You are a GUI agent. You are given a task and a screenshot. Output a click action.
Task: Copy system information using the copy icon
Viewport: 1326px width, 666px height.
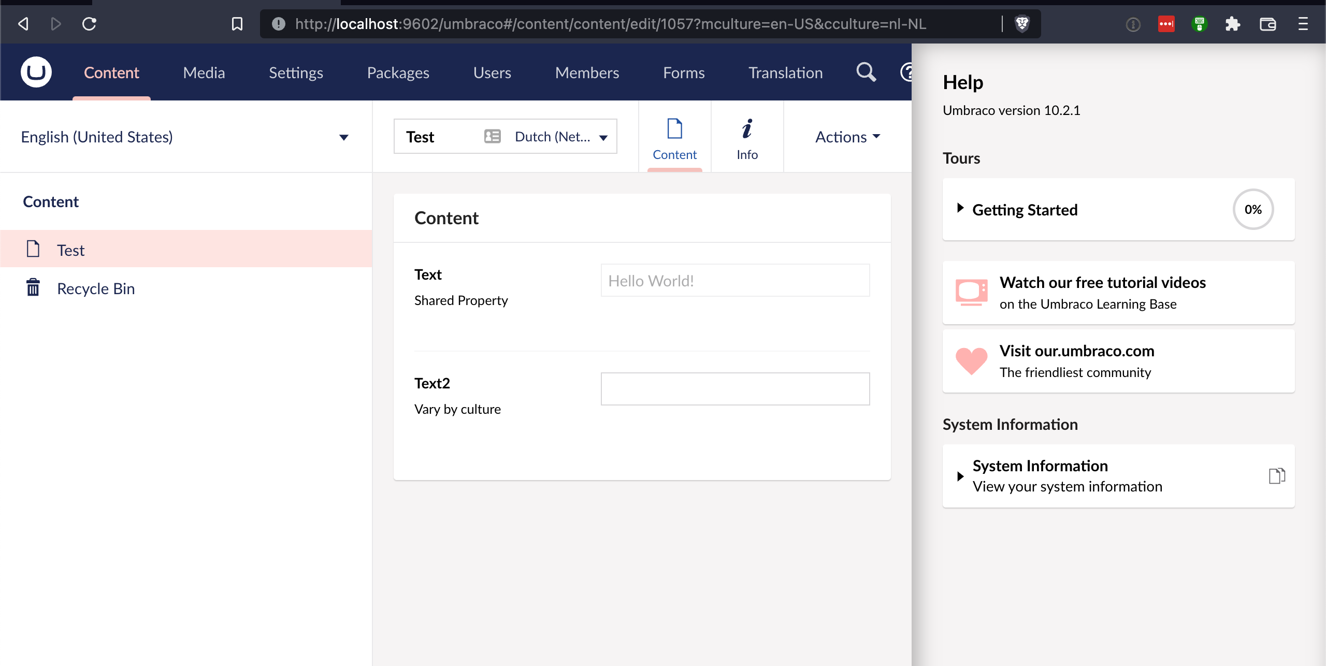(x=1276, y=475)
